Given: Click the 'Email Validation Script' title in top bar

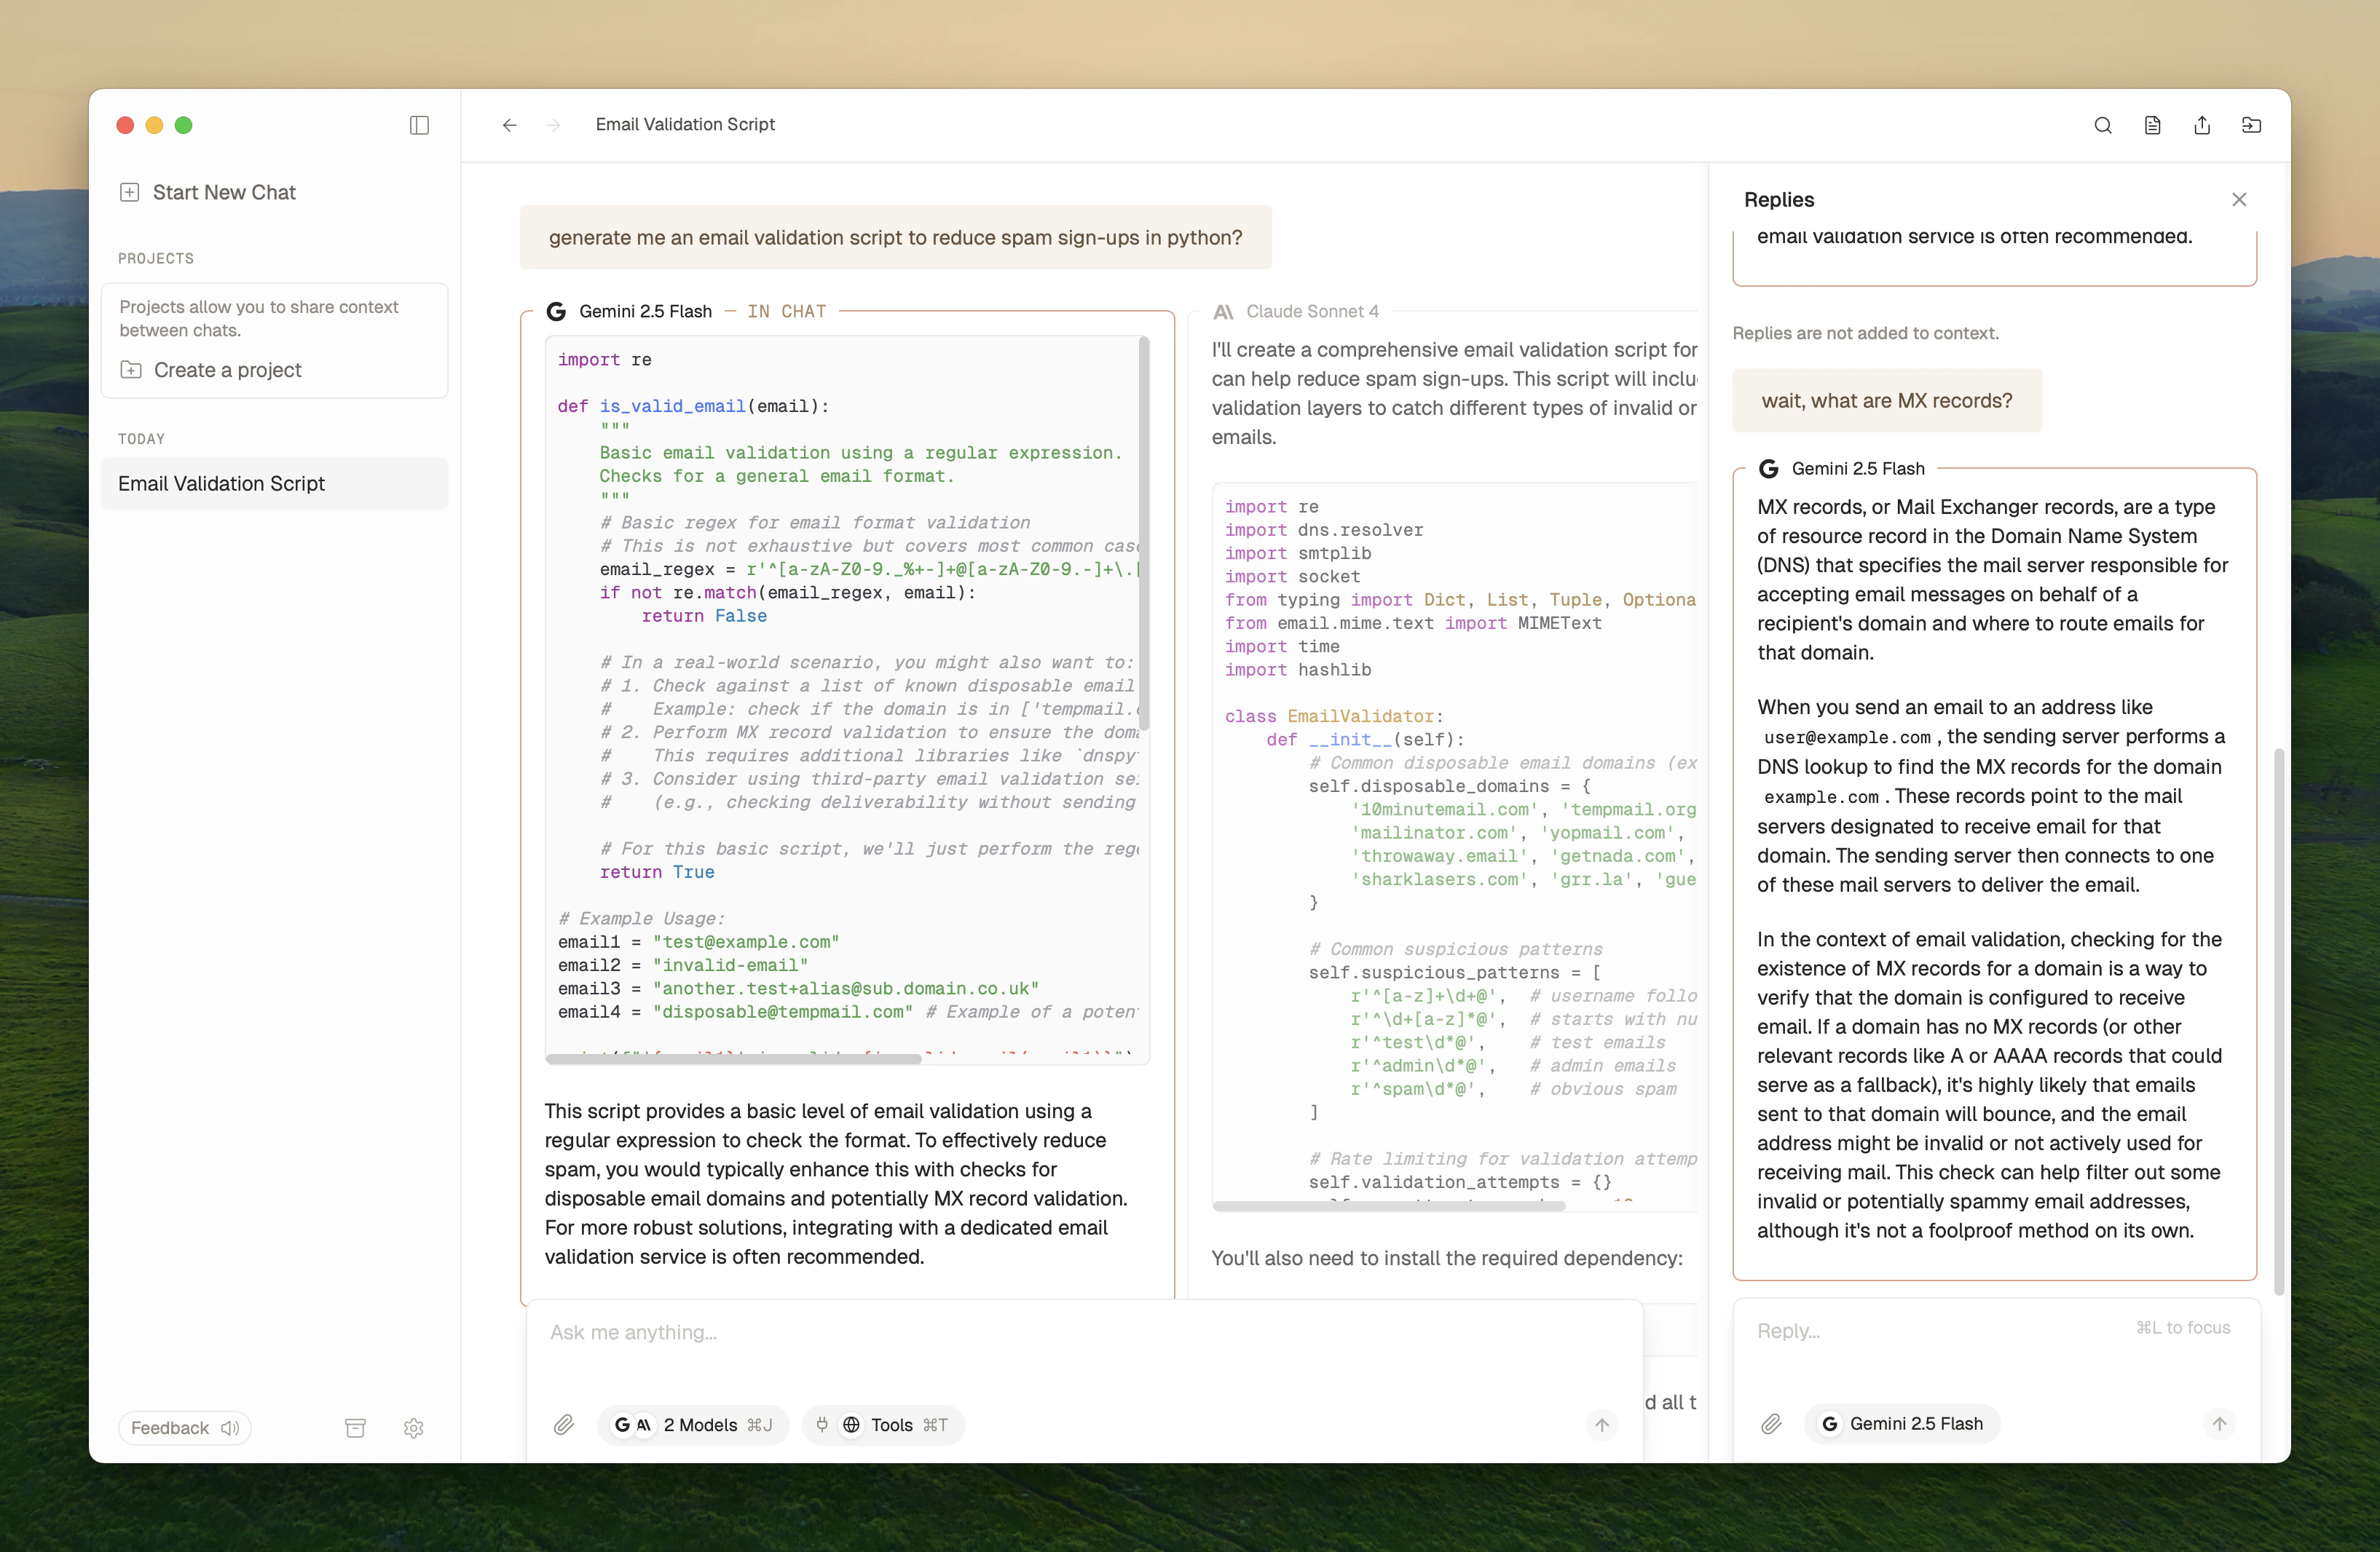Looking at the screenshot, I should (x=685, y=125).
